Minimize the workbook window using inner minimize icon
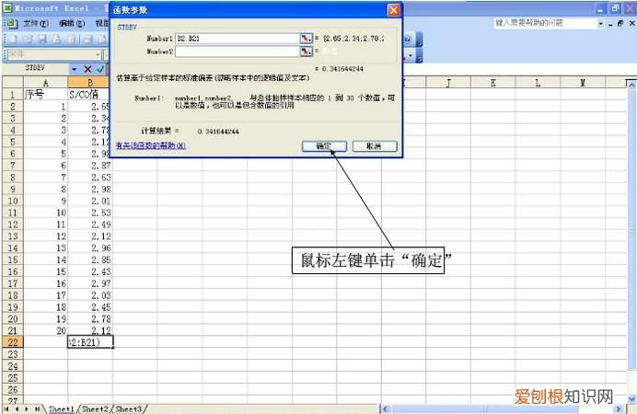637x414 pixels. point(610,24)
